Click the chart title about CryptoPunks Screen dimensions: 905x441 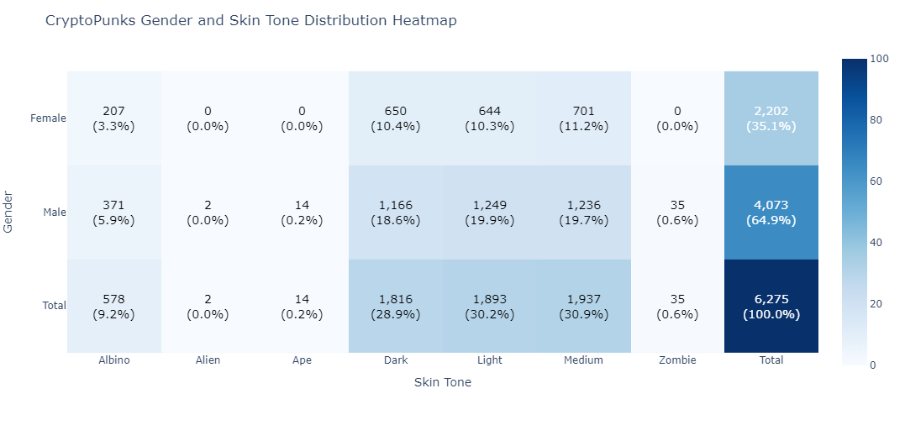pyautogui.click(x=251, y=21)
